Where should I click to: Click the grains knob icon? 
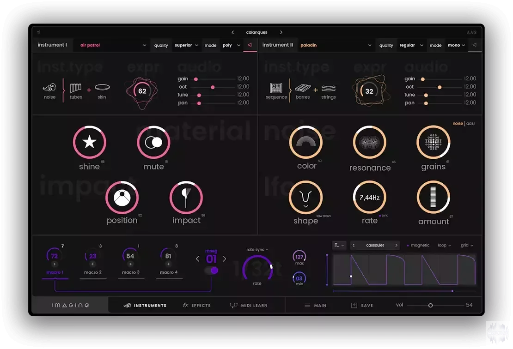coord(434,142)
